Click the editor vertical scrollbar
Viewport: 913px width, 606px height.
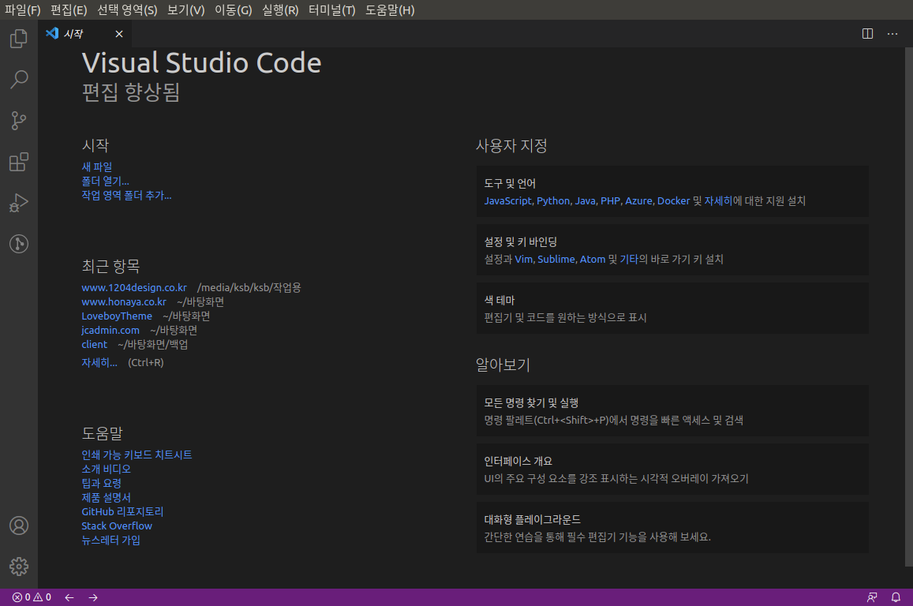pos(908,306)
